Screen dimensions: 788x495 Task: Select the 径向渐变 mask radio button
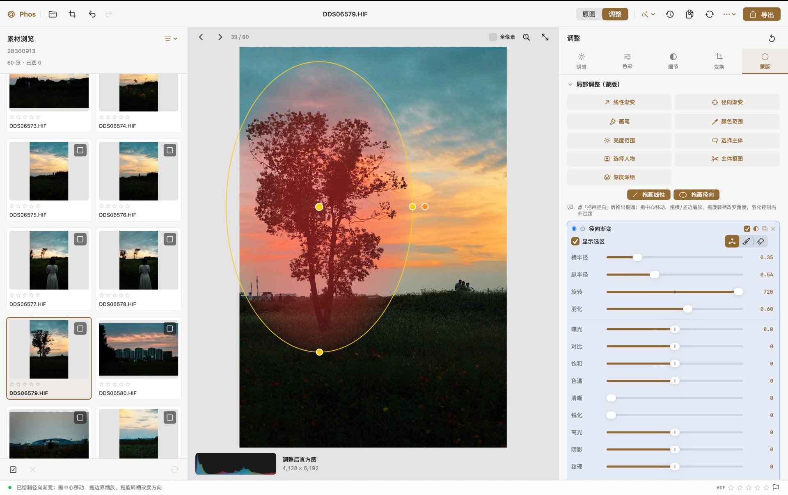pyautogui.click(x=574, y=229)
